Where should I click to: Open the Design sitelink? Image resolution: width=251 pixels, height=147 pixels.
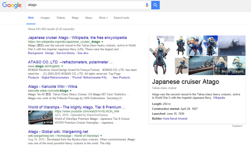[49, 53]
